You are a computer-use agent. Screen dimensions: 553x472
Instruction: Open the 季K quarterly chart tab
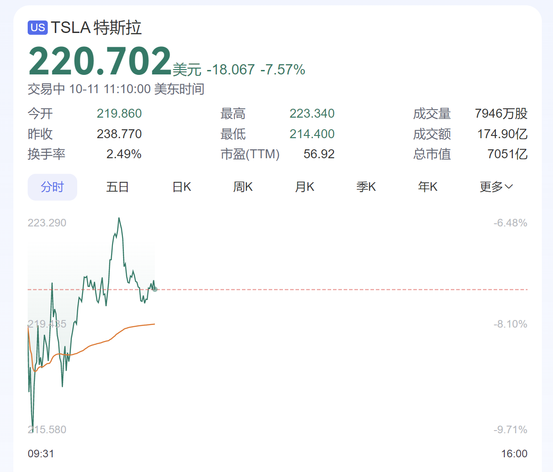(x=366, y=187)
